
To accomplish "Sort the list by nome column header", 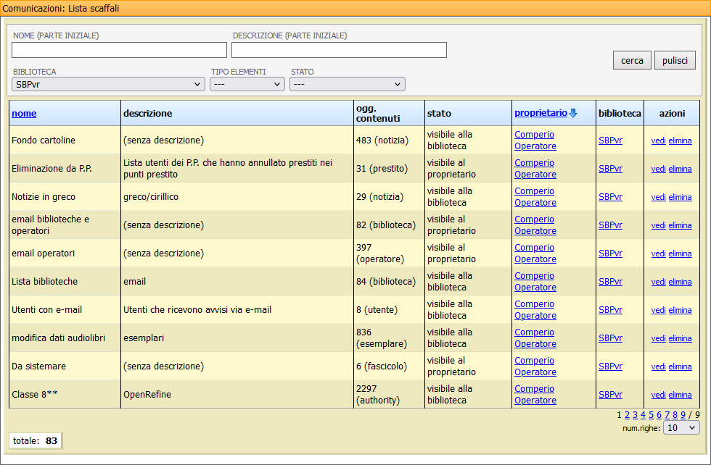I will [24, 114].
